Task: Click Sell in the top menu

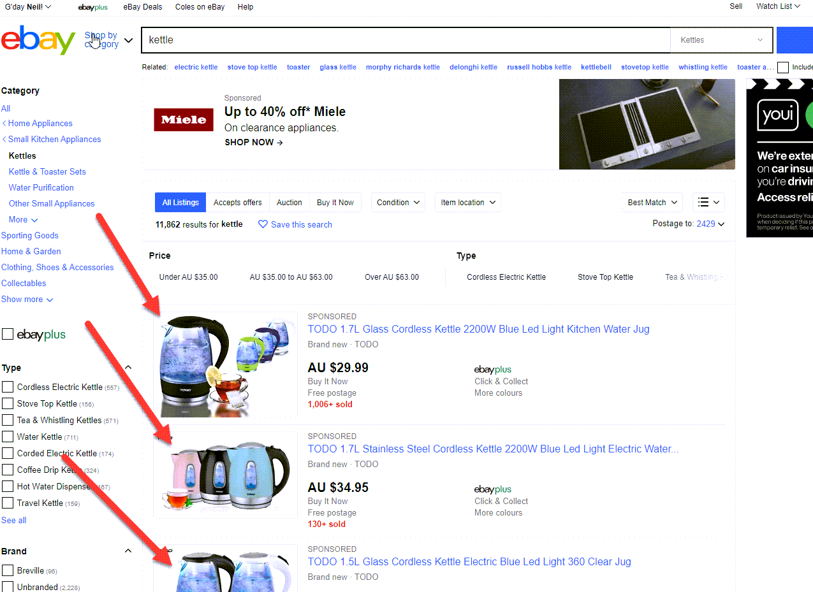Action: (x=736, y=6)
